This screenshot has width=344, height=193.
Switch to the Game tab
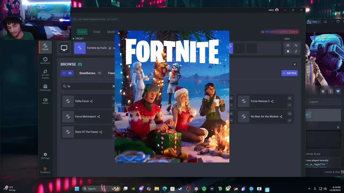tap(82, 32)
